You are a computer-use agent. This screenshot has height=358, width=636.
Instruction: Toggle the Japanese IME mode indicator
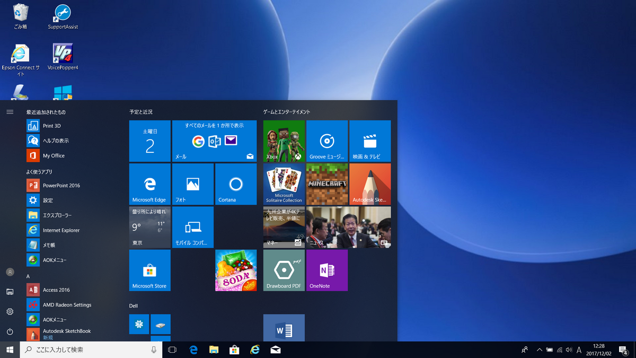[580, 350]
